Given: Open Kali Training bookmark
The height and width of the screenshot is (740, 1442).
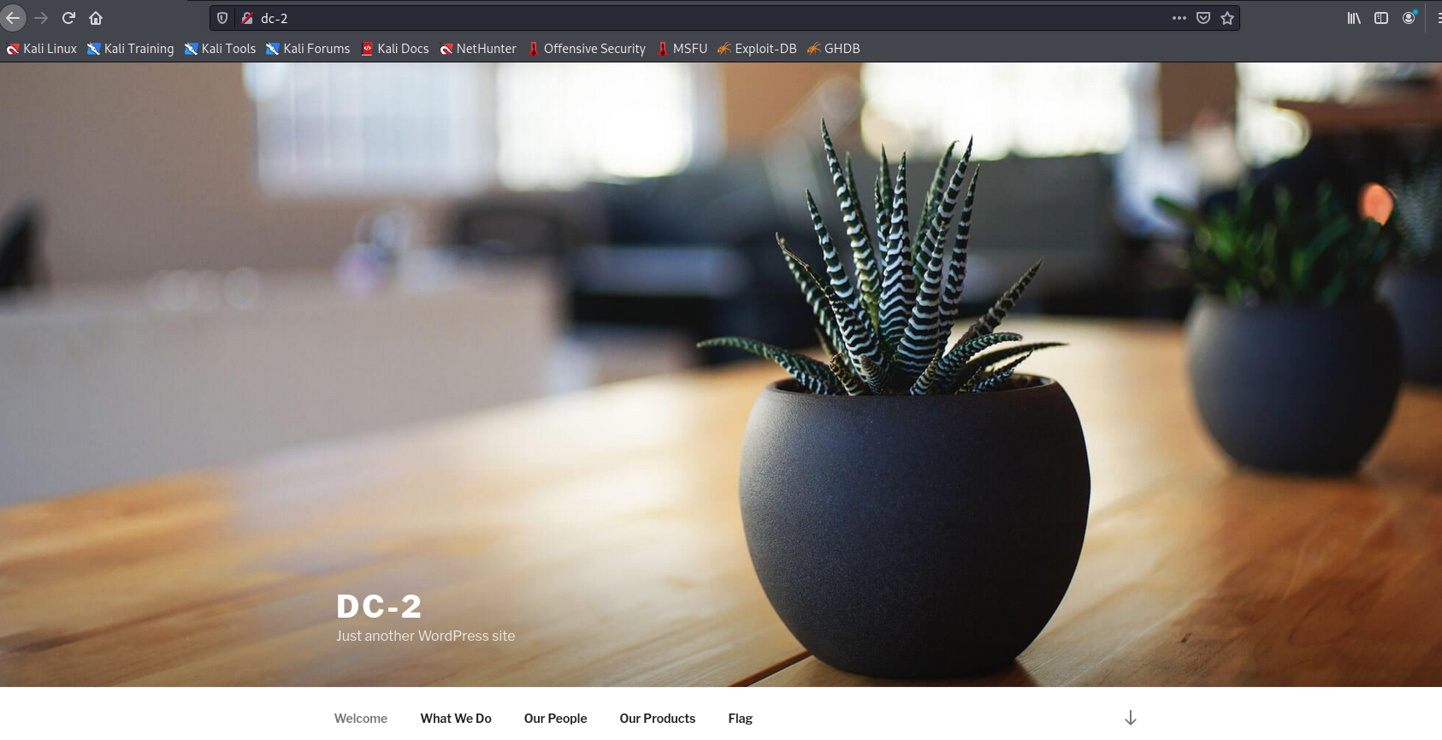Looking at the screenshot, I should (131, 49).
